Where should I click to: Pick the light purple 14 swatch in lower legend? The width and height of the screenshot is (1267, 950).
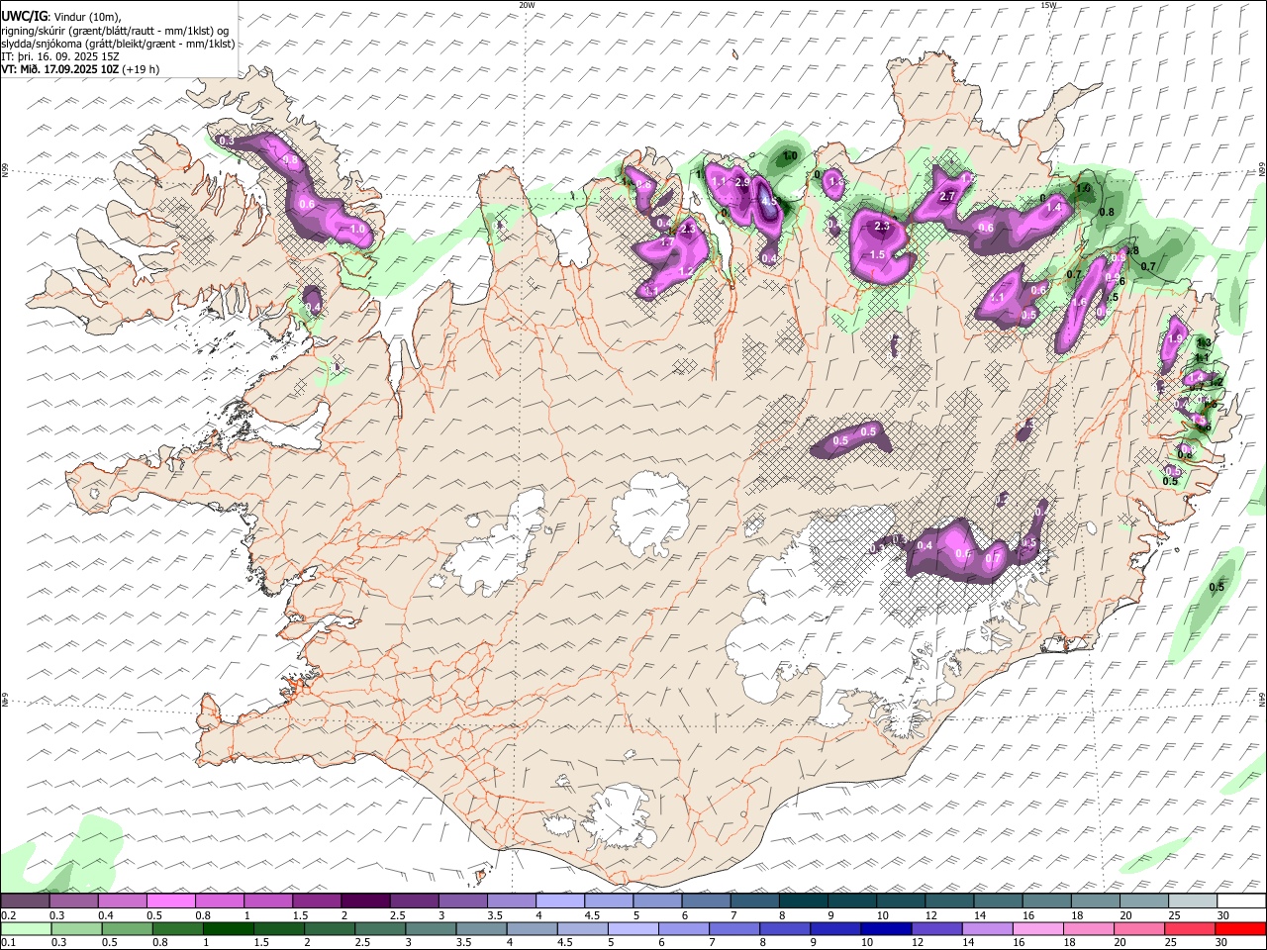[987, 928]
